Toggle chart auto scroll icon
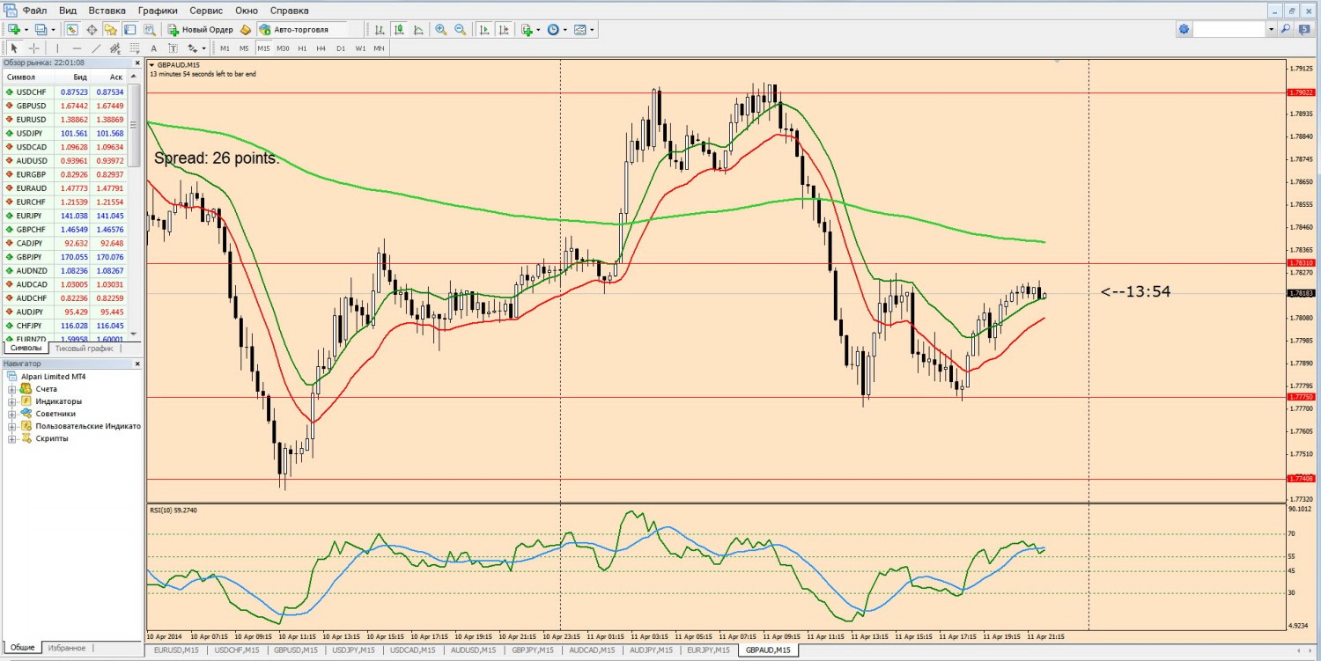The image size is (1321, 661). [484, 29]
